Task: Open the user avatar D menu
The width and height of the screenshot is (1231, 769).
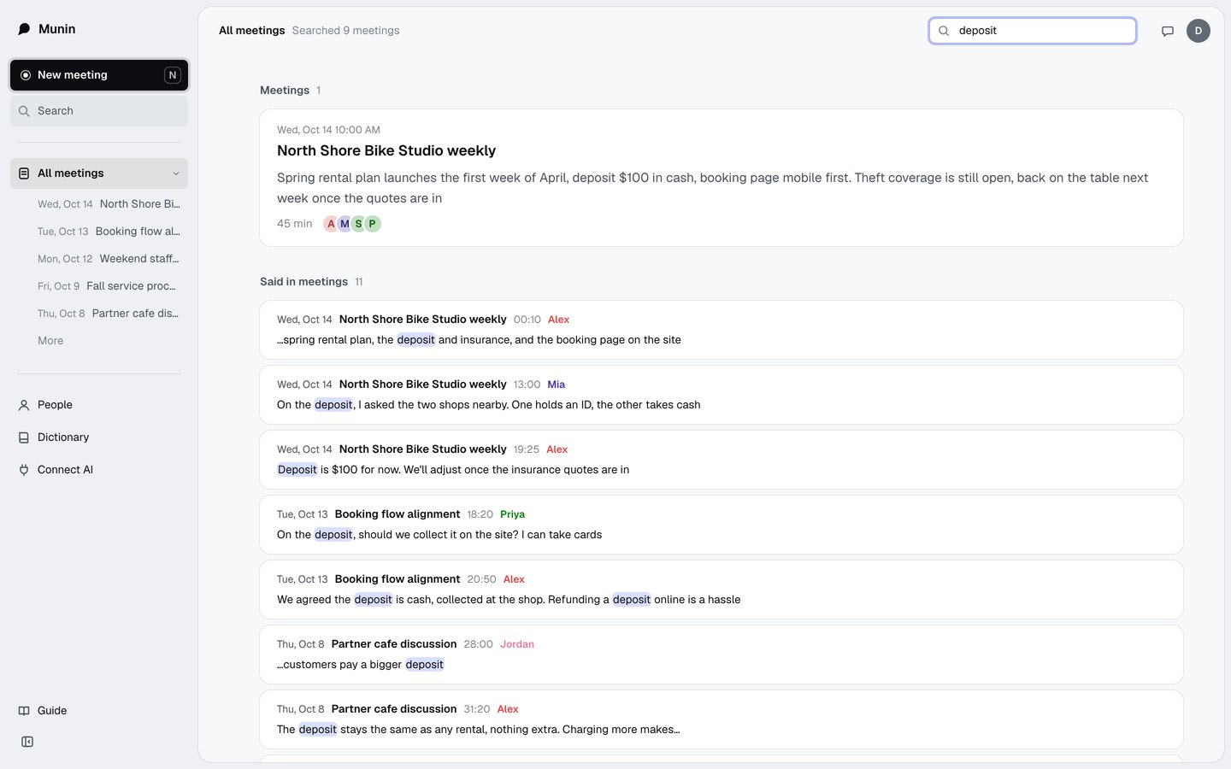Action: pos(1199,31)
